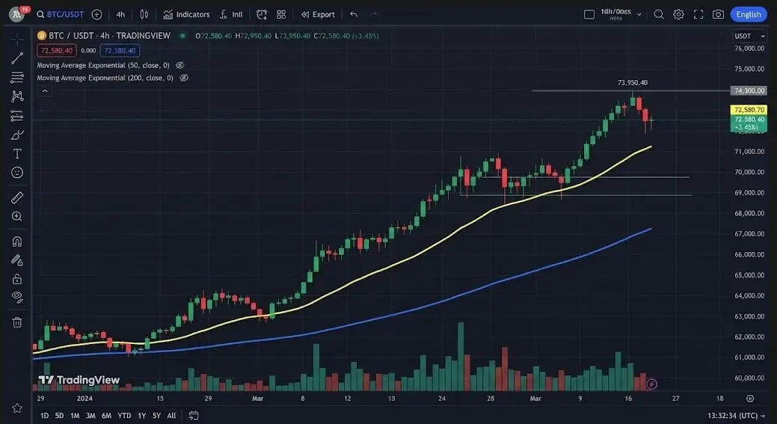The height and width of the screenshot is (424, 777).
Task: Click the Export button
Action: 318,14
